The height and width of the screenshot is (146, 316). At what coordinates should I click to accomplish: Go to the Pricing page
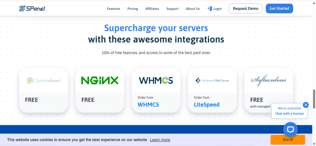click(133, 9)
